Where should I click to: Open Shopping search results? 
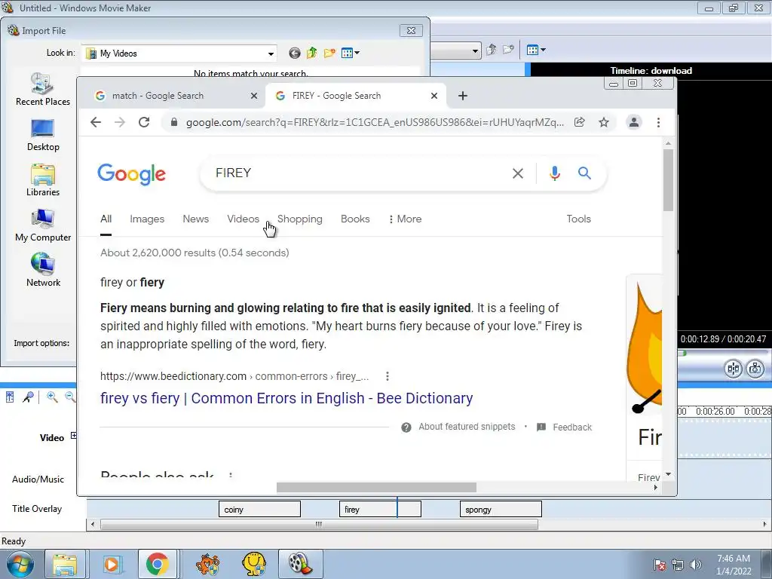point(300,219)
